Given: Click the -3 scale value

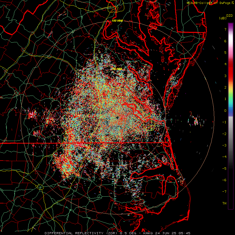Looking at the screenshot, I should (224, 145).
